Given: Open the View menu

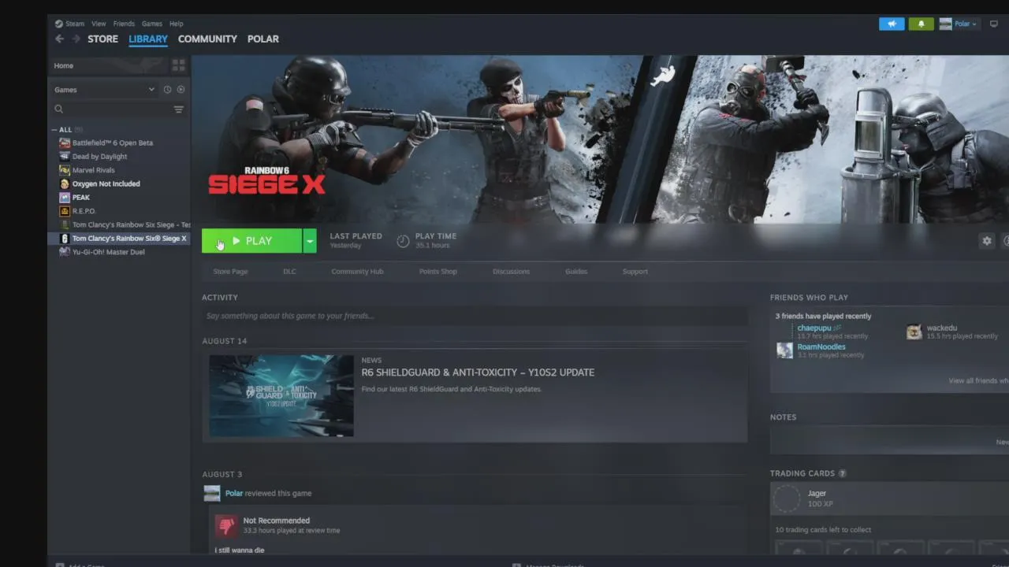Looking at the screenshot, I should click(99, 24).
